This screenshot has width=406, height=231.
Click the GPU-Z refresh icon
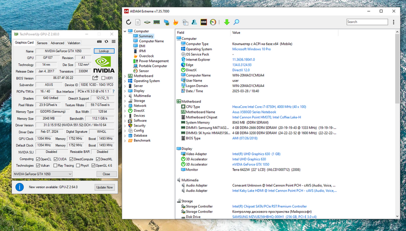[x=106, y=42]
